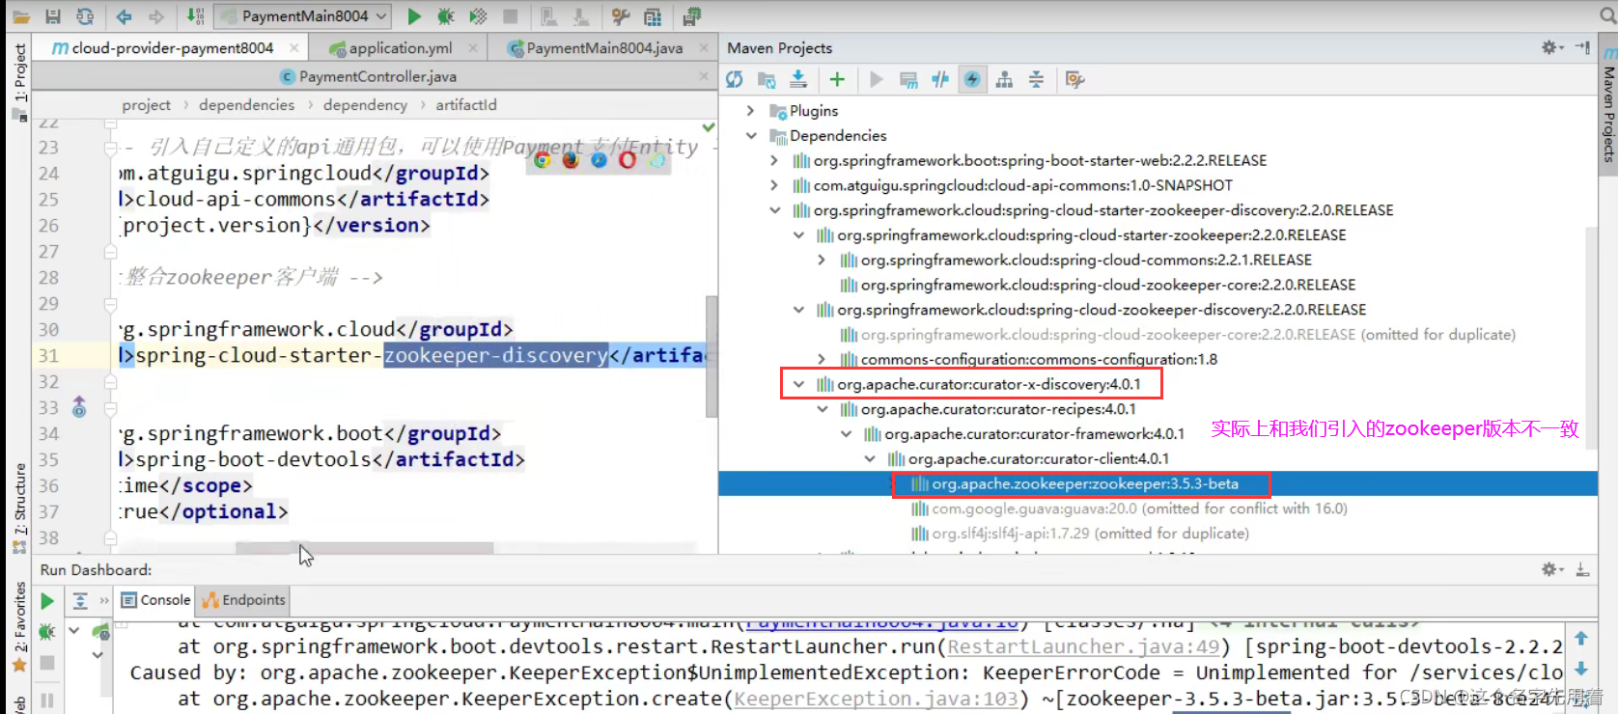Reimport all Maven projects
This screenshot has width=1618, height=714.
click(x=735, y=79)
